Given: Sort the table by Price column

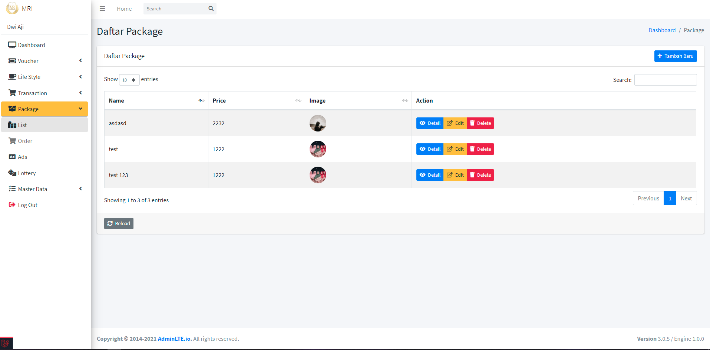Looking at the screenshot, I should [257, 101].
